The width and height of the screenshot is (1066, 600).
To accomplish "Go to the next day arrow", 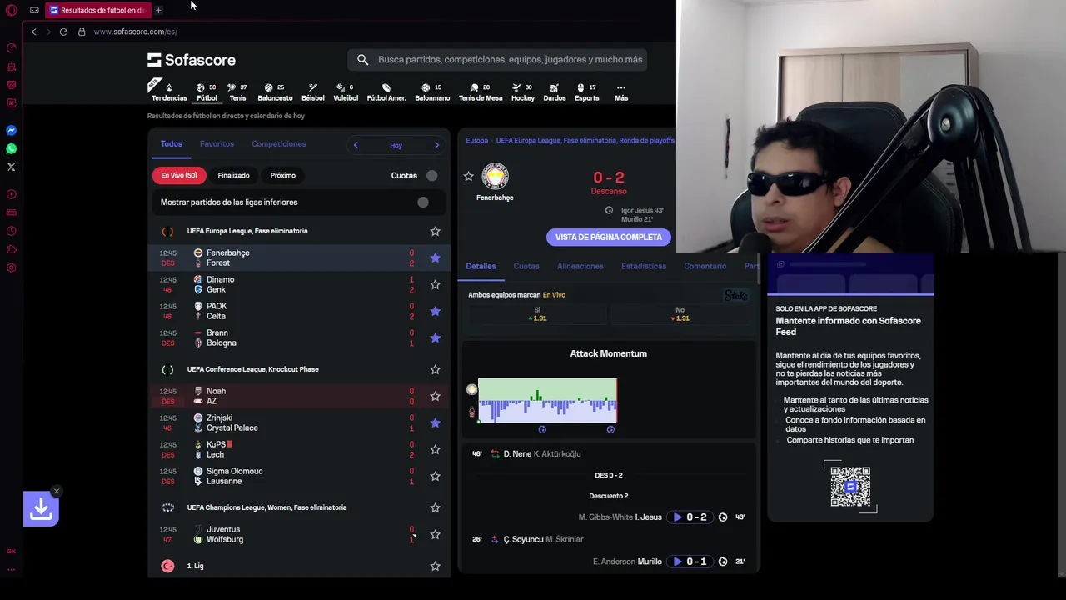I will click(x=436, y=145).
